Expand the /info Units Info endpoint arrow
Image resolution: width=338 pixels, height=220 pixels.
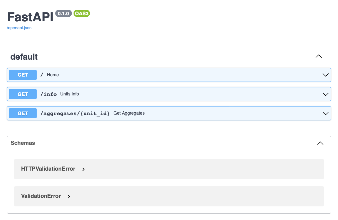tap(326, 94)
